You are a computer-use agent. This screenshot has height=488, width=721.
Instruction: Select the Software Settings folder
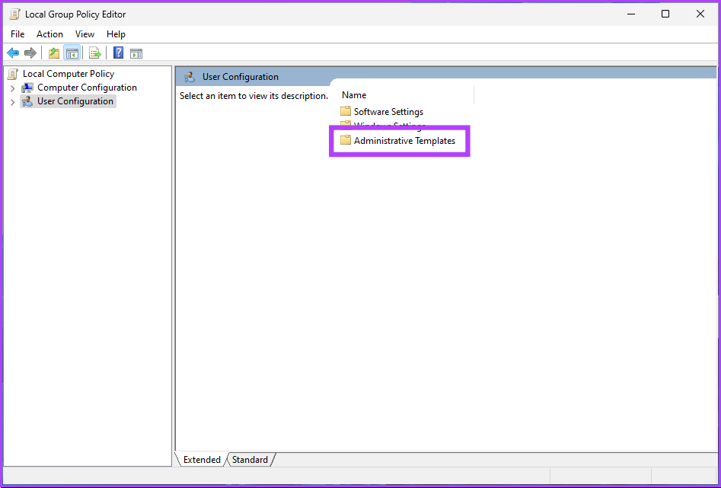388,112
